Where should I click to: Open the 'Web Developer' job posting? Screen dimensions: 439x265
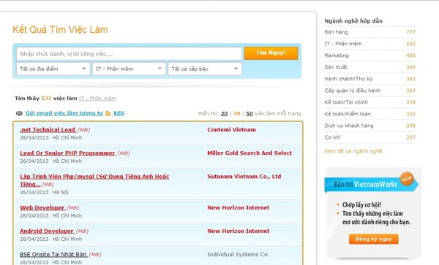click(x=42, y=207)
